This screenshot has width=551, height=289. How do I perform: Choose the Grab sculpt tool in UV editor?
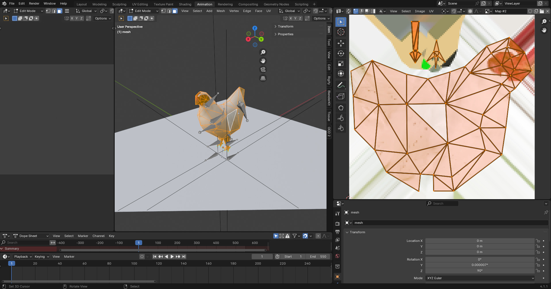(x=341, y=108)
